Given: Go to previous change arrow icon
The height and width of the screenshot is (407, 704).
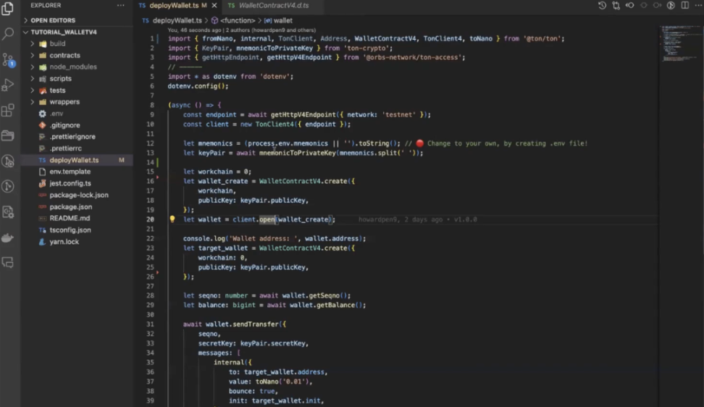Looking at the screenshot, I should point(629,6).
